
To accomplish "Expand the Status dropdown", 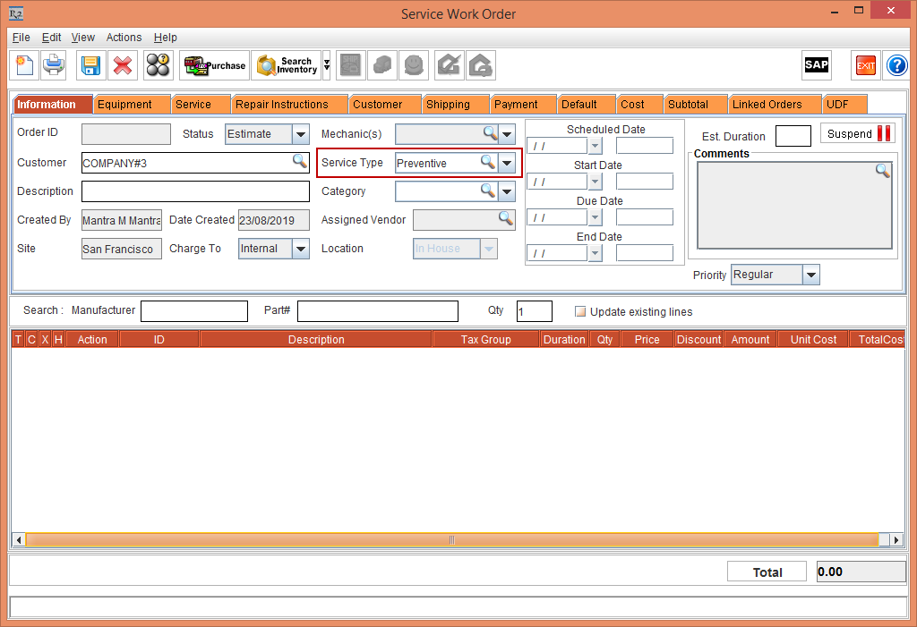I will pyautogui.click(x=301, y=134).
